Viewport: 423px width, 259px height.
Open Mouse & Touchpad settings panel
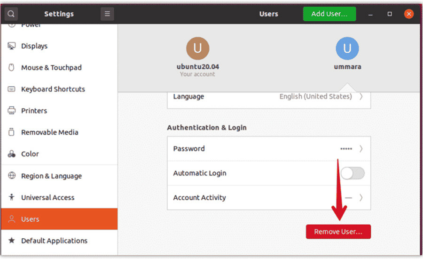pyautogui.click(x=59, y=67)
